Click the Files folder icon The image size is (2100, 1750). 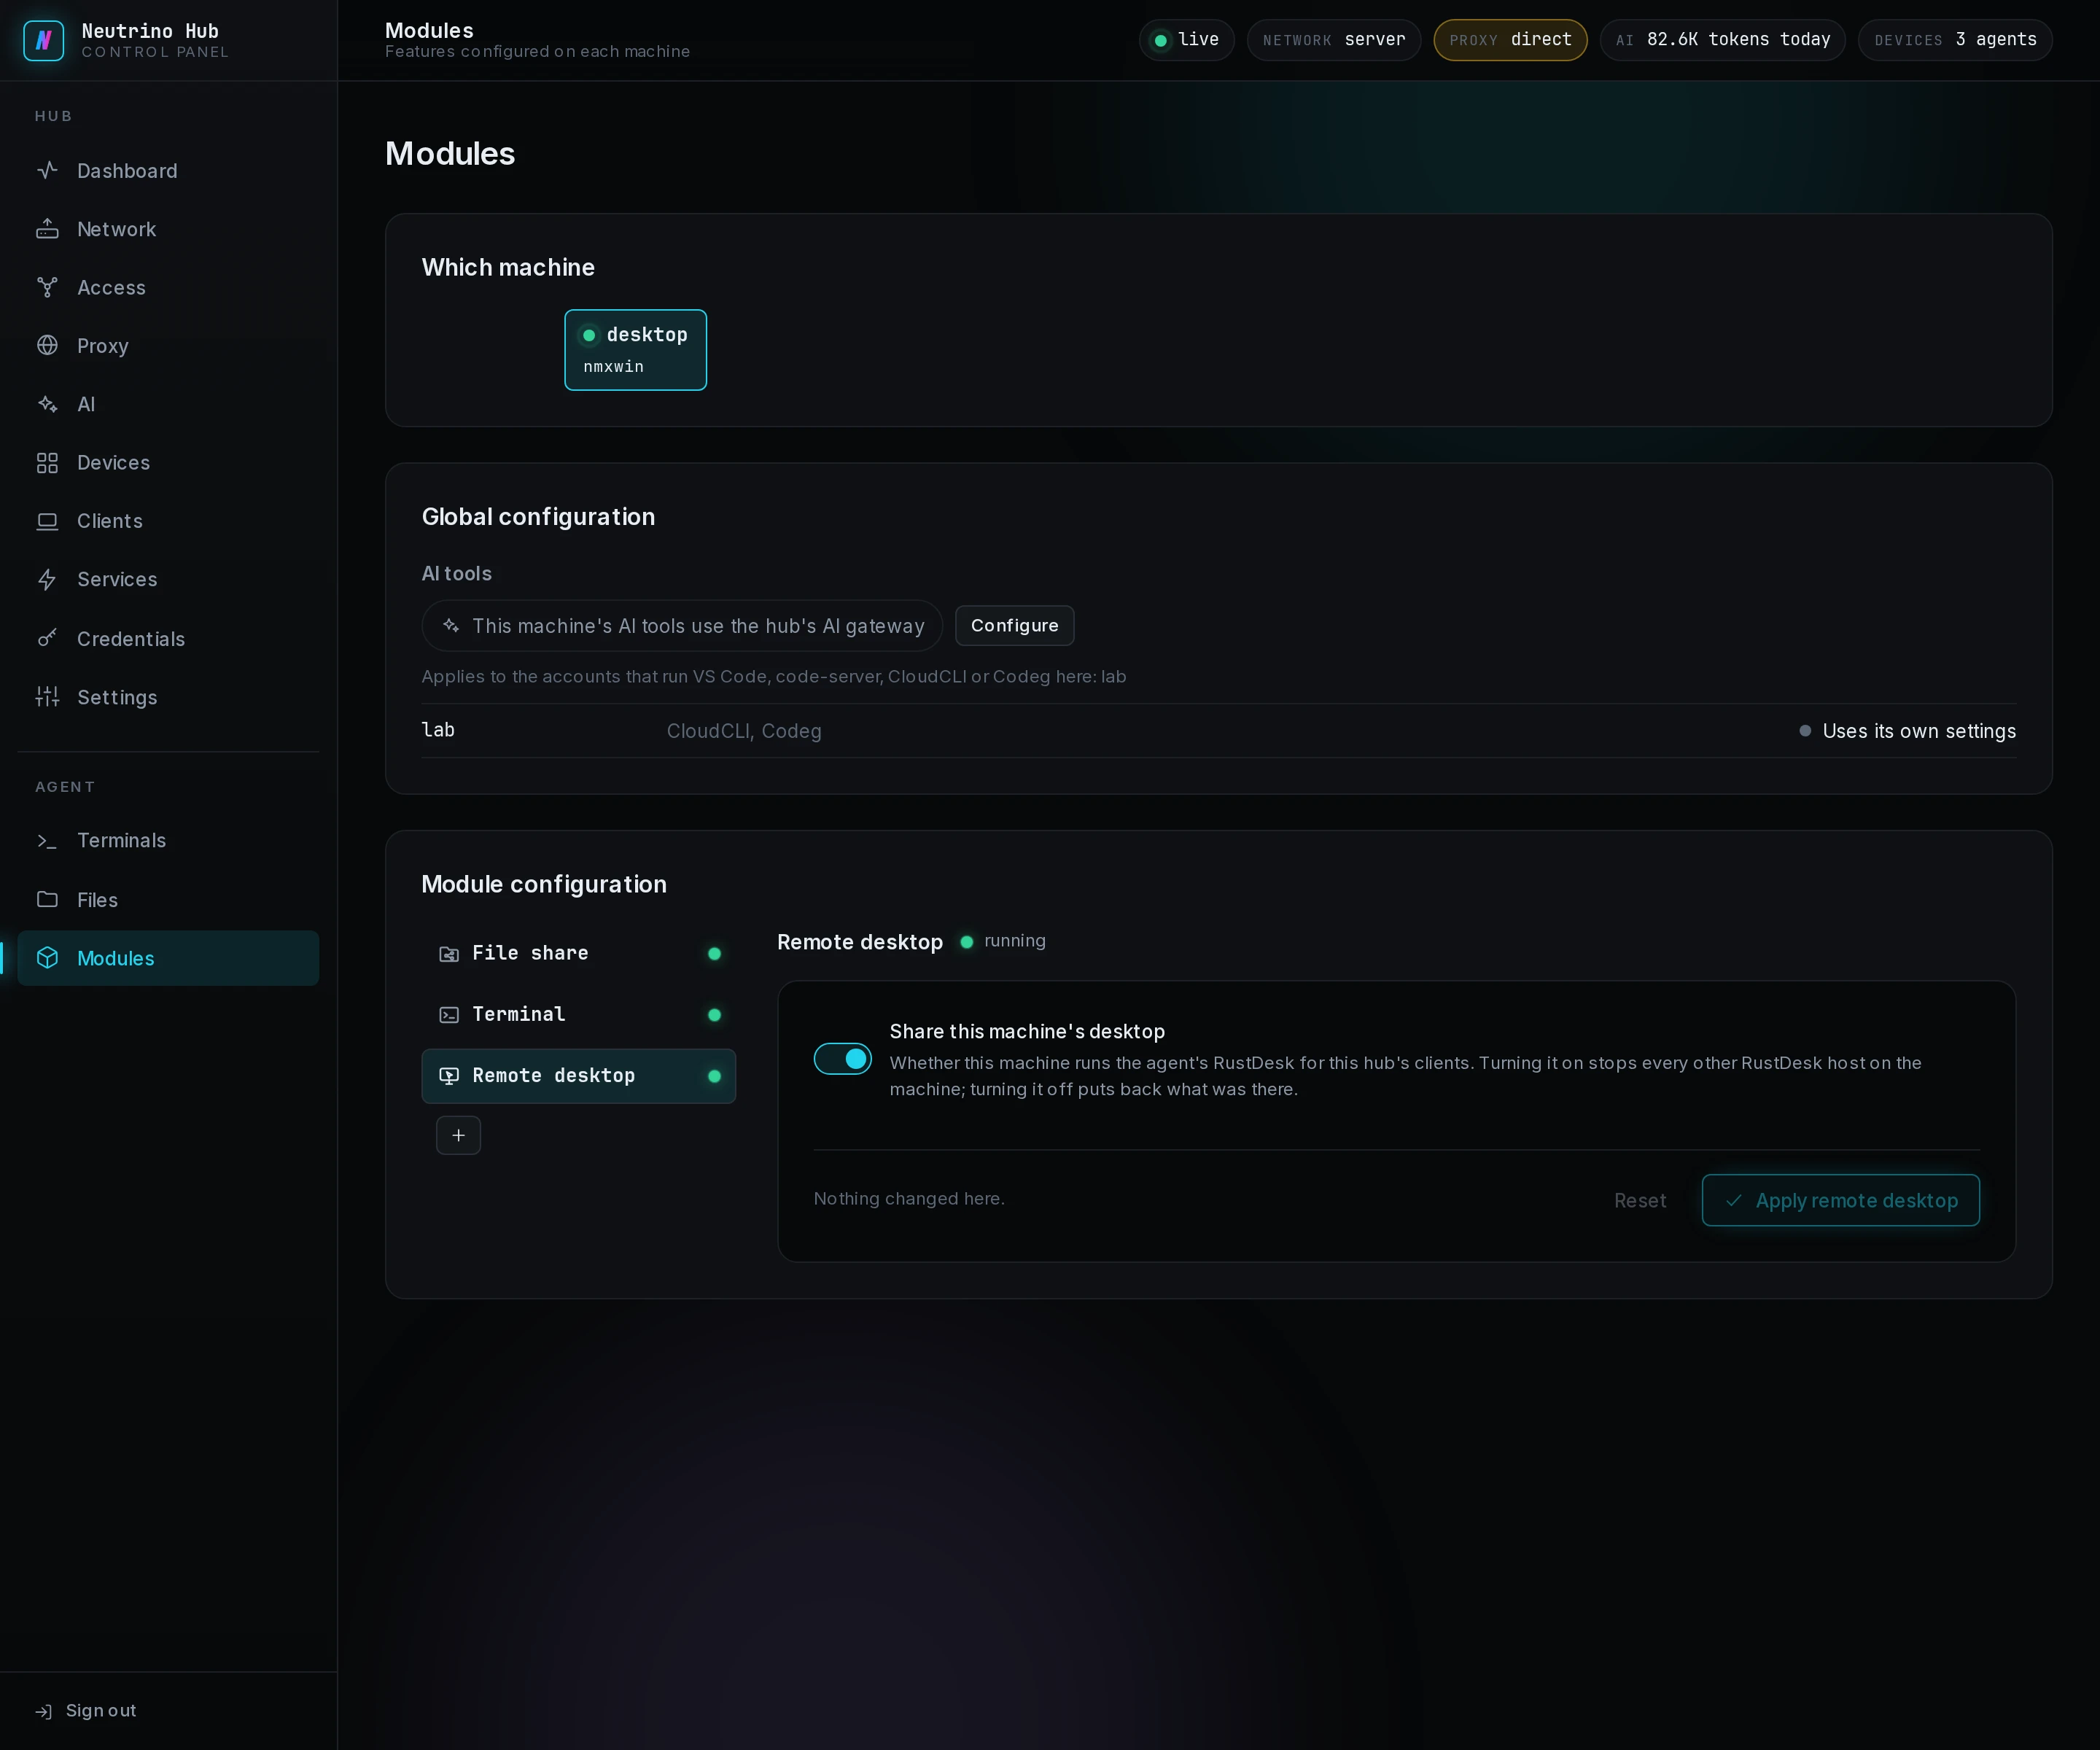tap(47, 899)
